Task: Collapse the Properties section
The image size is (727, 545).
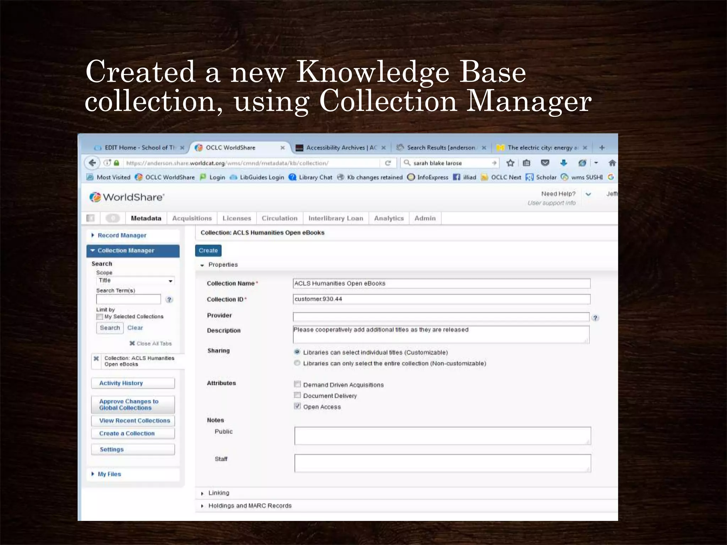Action: pos(202,265)
